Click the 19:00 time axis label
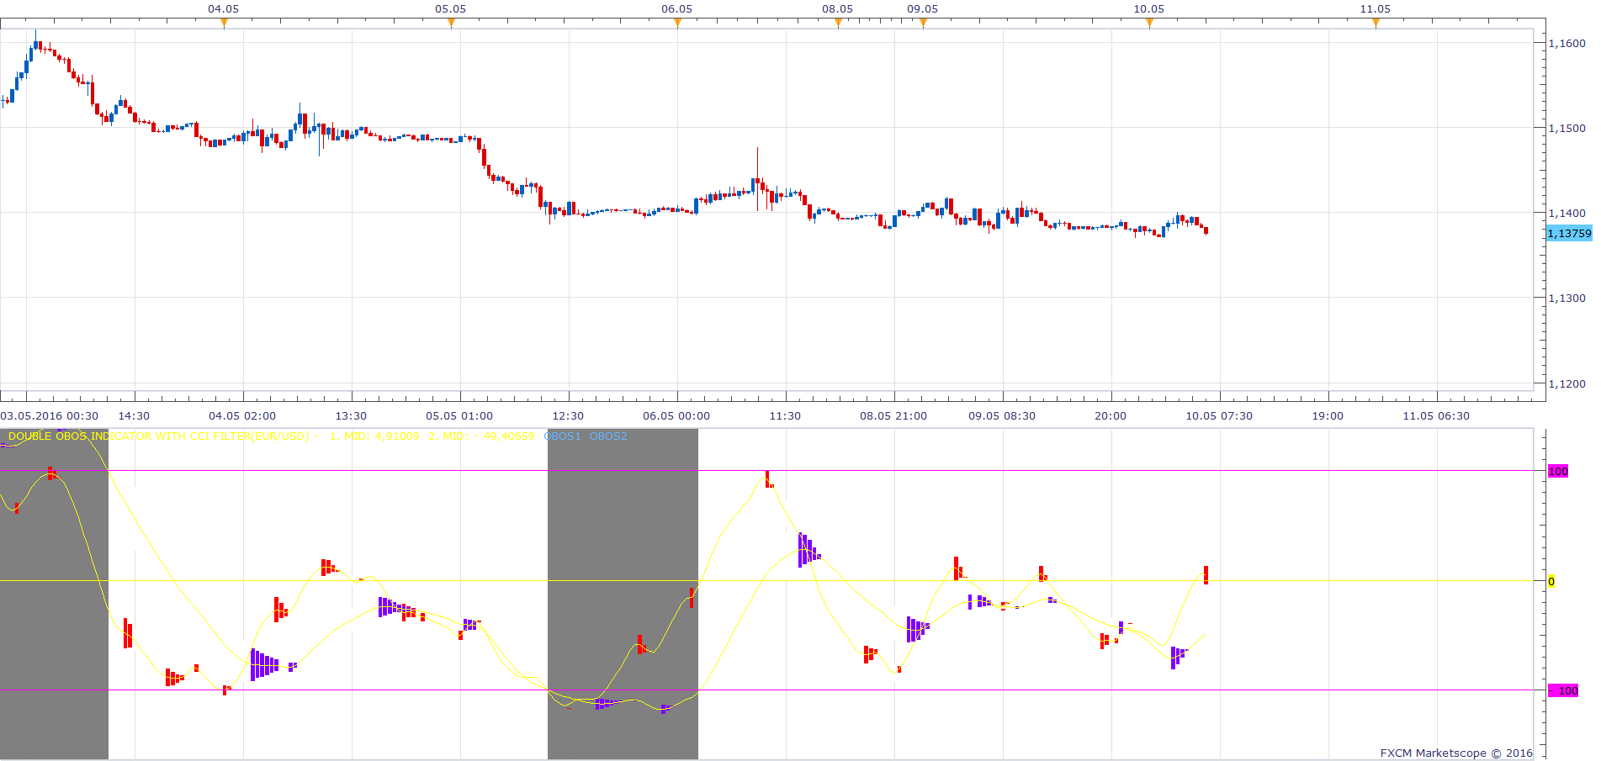Image resolution: width=1601 pixels, height=761 pixels. [1328, 415]
